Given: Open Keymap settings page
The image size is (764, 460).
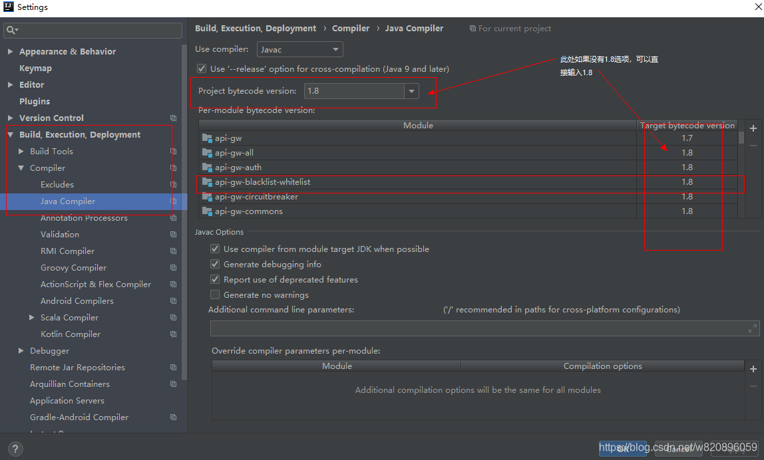Looking at the screenshot, I should [x=35, y=68].
